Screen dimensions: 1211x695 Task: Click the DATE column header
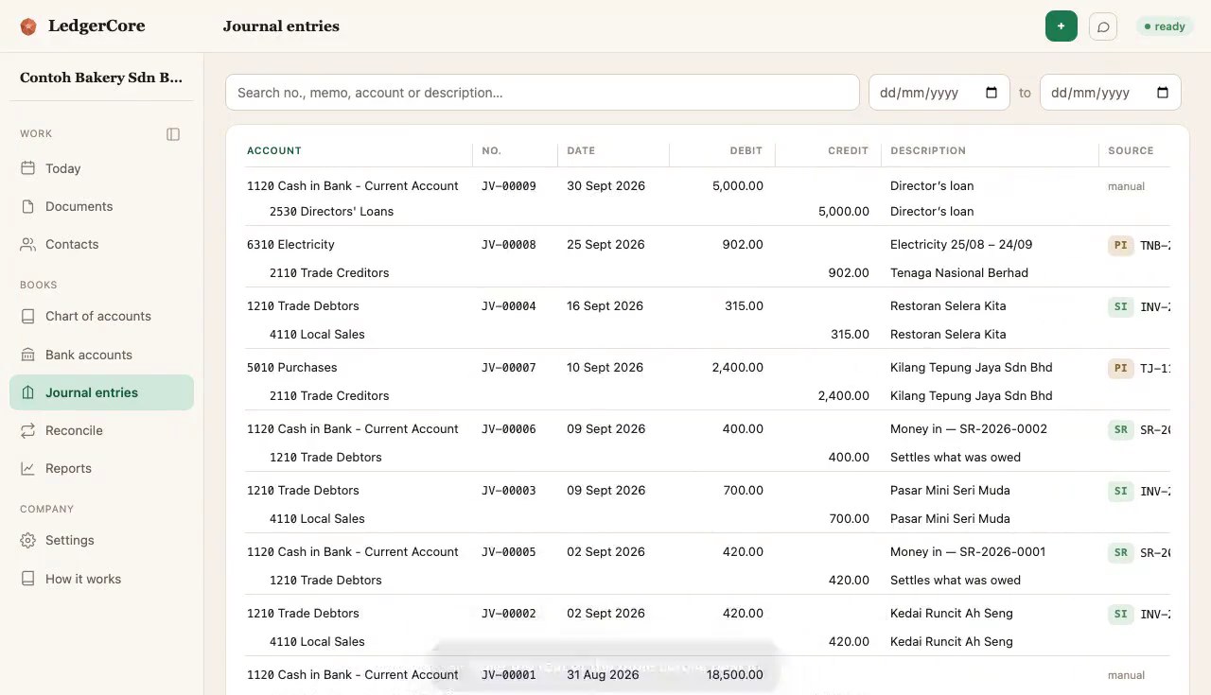tap(581, 150)
